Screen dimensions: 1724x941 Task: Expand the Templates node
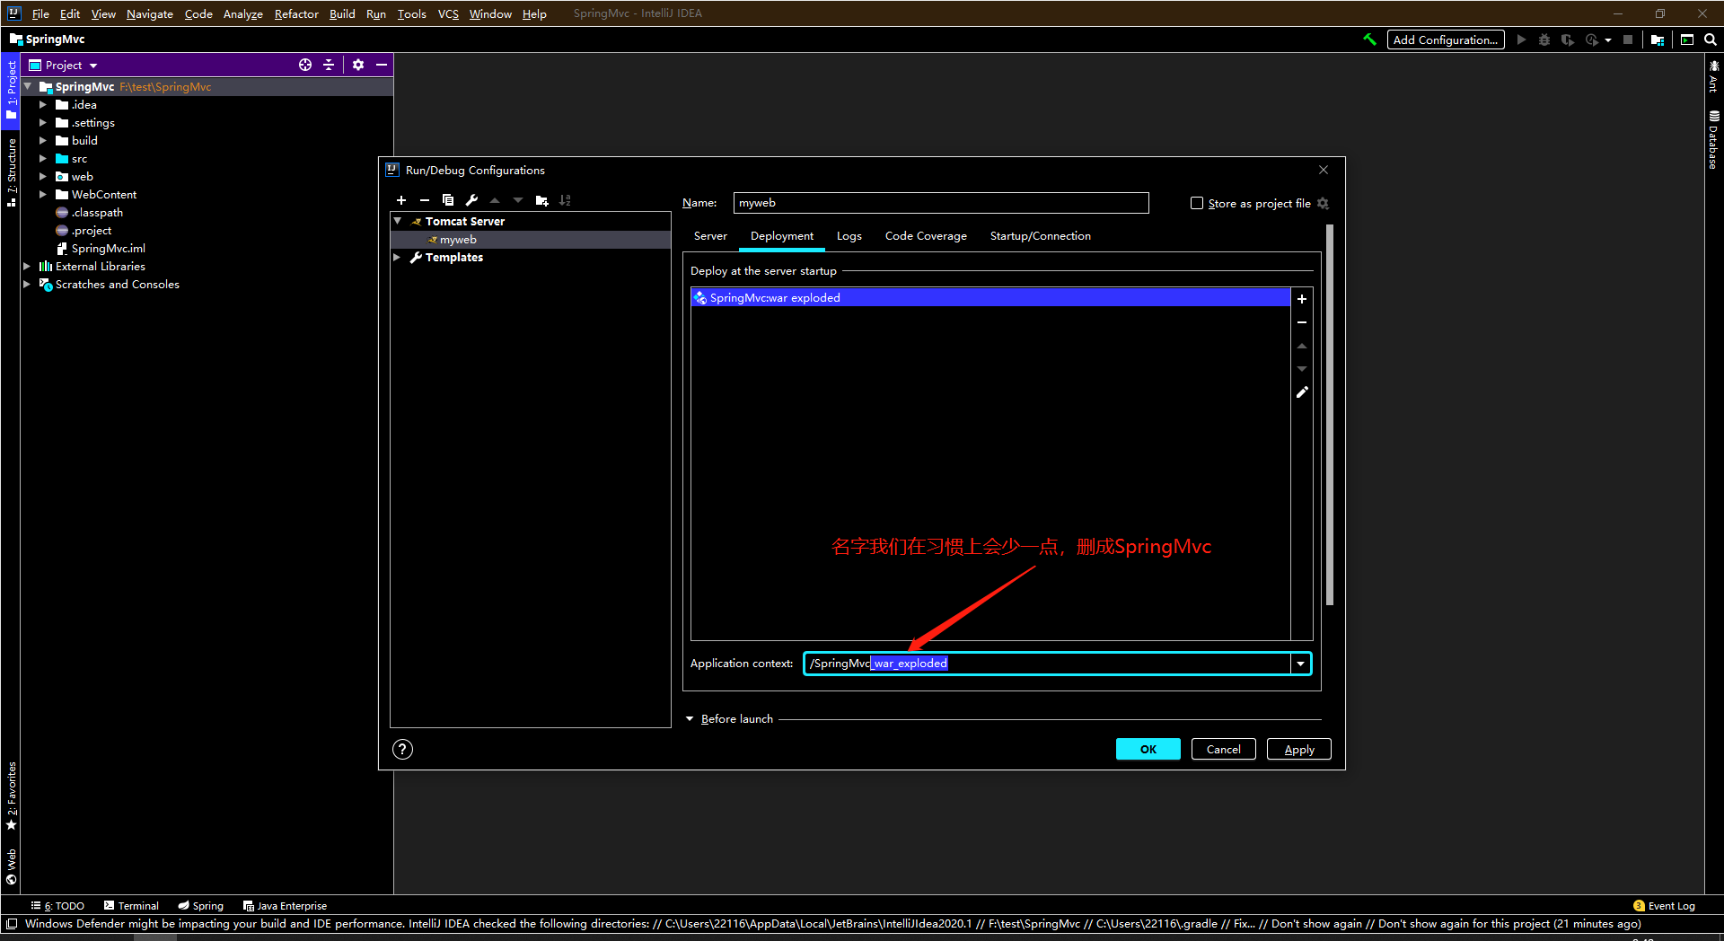point(398,257)
